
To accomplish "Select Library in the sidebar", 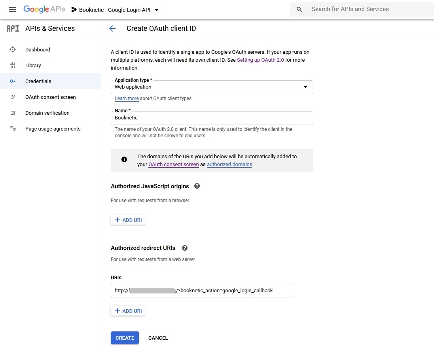I will (33, 65).
